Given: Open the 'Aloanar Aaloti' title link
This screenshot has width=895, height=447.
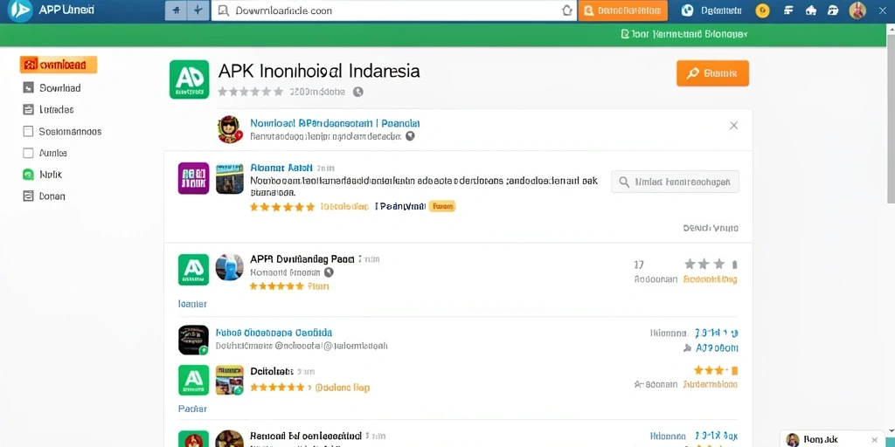Looking at the screenshot, I should 281,168.
